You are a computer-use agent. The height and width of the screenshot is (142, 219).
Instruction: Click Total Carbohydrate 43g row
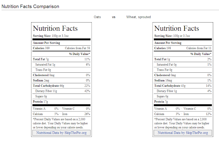(x=183, y=86)
